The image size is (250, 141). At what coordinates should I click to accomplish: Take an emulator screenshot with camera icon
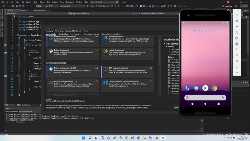click(x=237, y=43)
